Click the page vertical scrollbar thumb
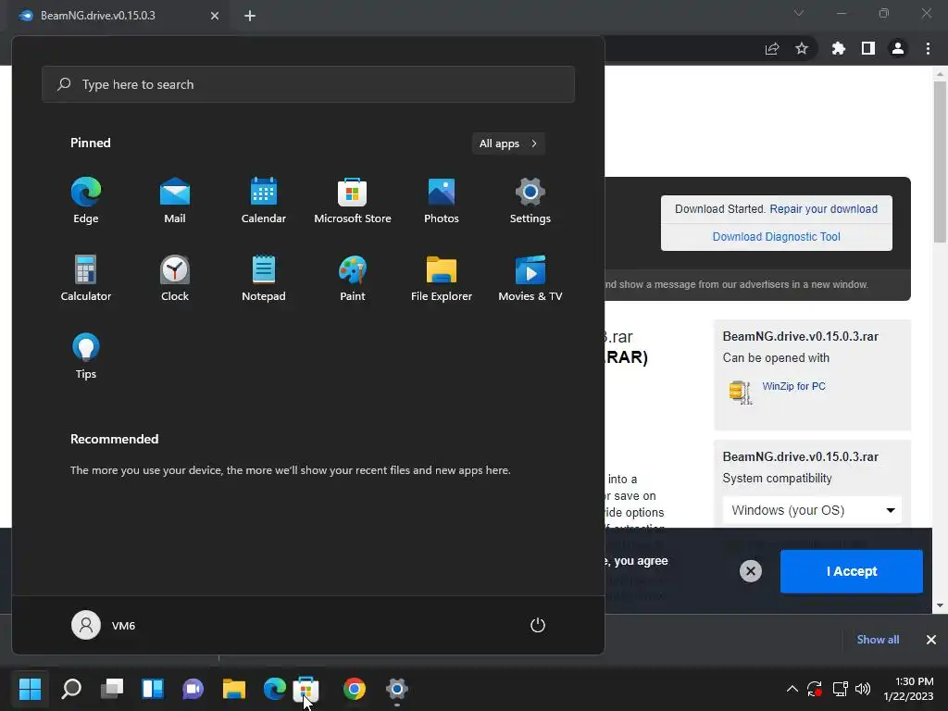Viewport: 948px width, 711px height. point(940,161)
